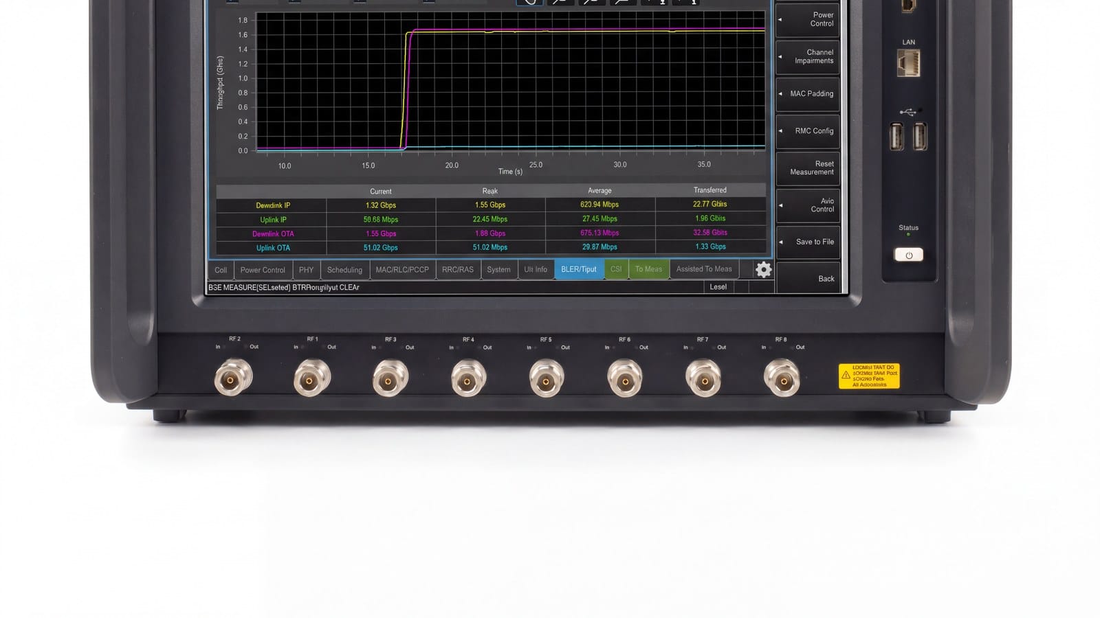Click the 'Uplink IP' row label

(273, 220)
